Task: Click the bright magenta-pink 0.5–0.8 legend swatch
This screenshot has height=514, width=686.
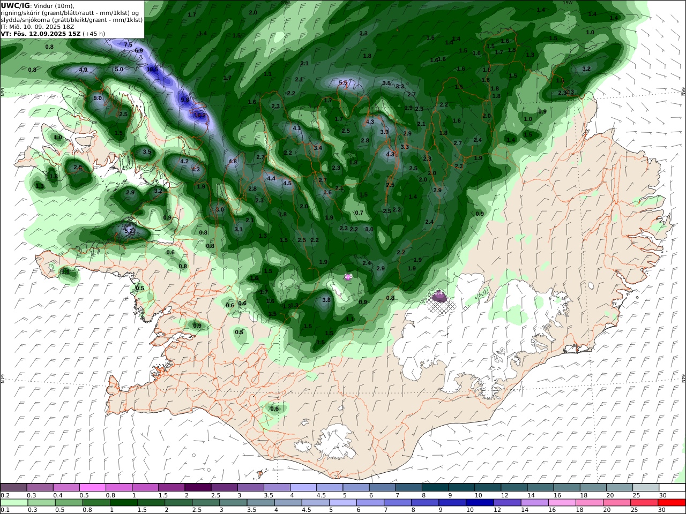Action: coord(93,487)
